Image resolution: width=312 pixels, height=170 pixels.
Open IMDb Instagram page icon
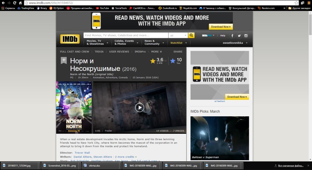pyautogui.click(x=246, y=36)
